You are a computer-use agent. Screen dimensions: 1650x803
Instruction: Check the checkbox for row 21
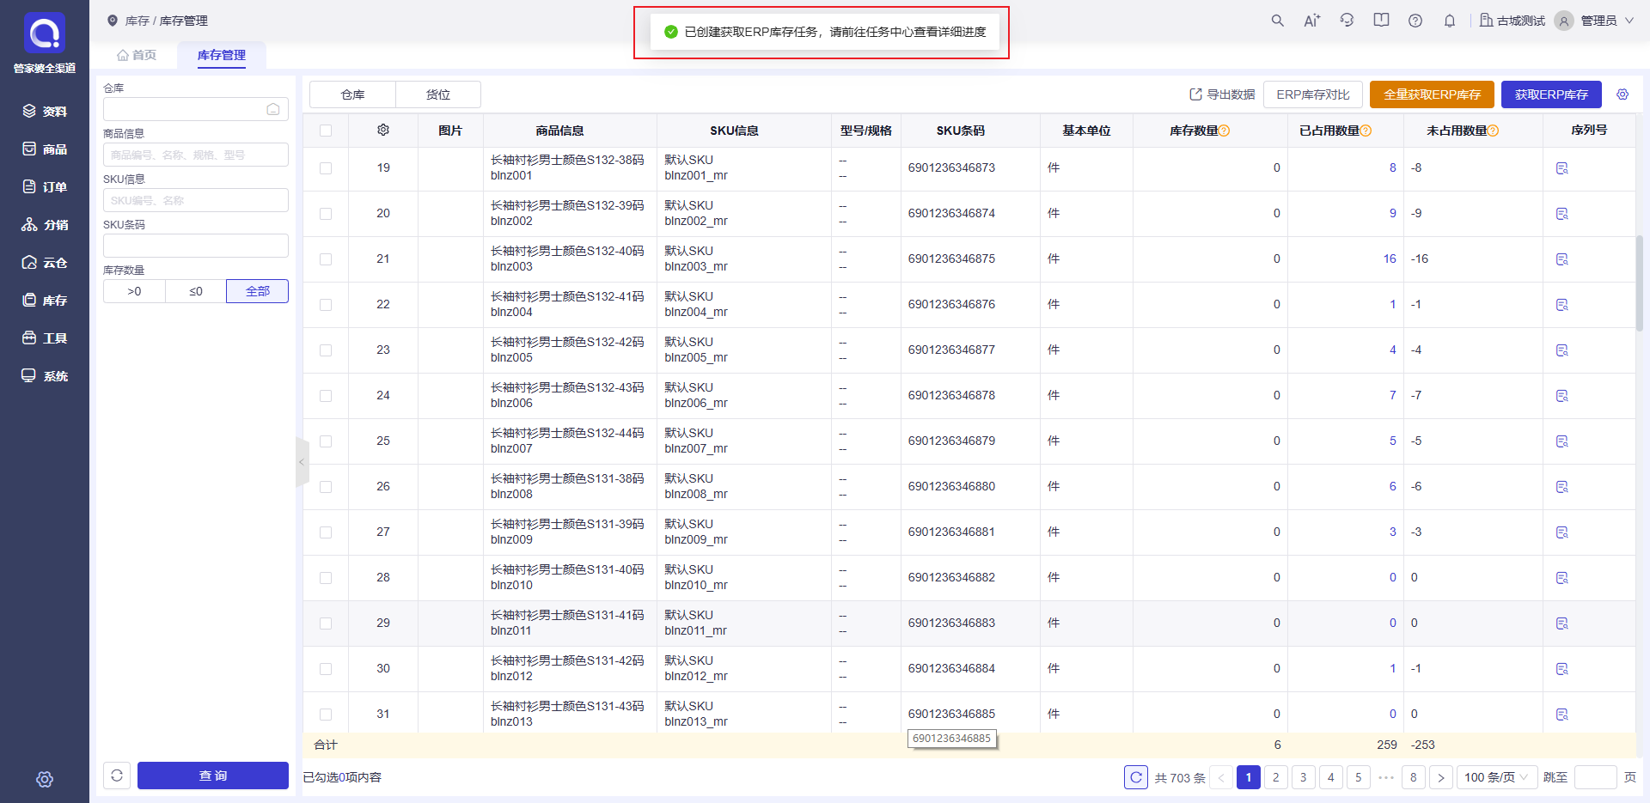326,259
